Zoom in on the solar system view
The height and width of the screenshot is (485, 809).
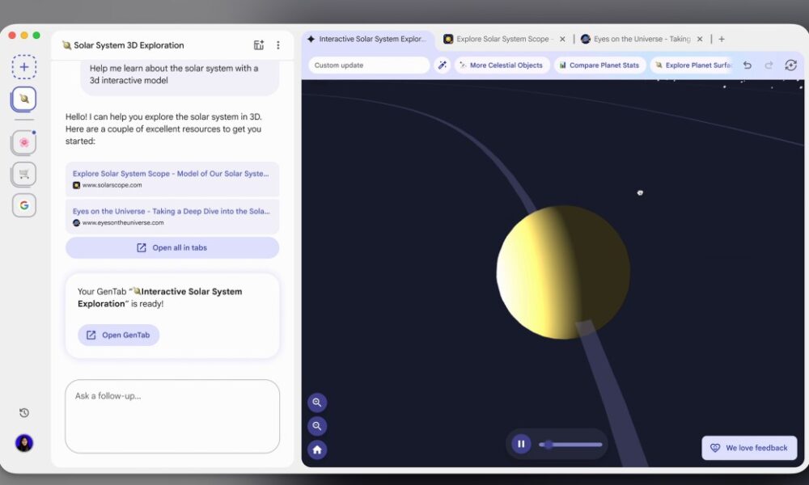point(317,402)
